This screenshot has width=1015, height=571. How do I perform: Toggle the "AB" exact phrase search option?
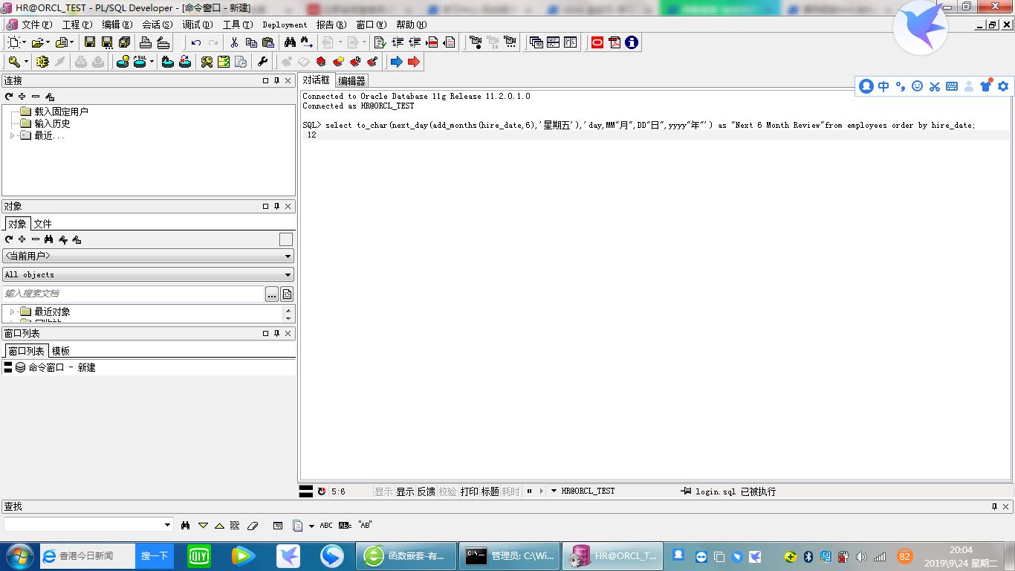tap(365, 525)
